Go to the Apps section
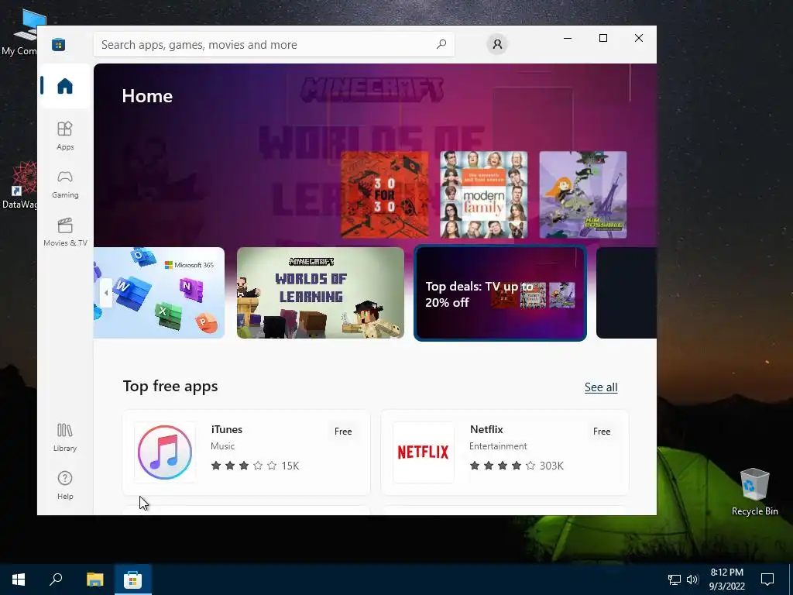Image resolution: width=793 pixels, height=595 pixels. point(65,136)
